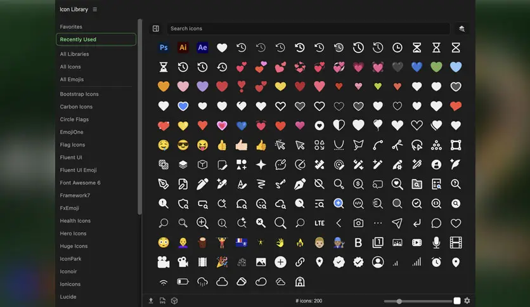Screen dimensions: 530x307
Task: Open the advanced search filter button
Action: tap(462, 29)
